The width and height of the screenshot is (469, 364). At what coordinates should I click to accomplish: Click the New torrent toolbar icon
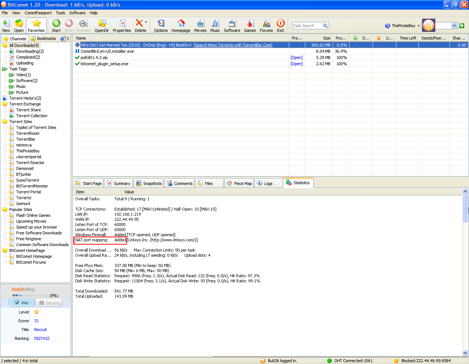(x=6, y=26)
